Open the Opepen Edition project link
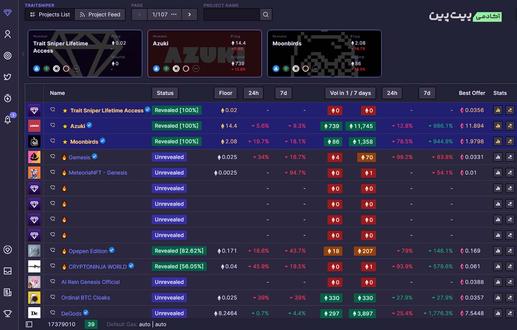 pyautogui.click(x=88, y=251)
